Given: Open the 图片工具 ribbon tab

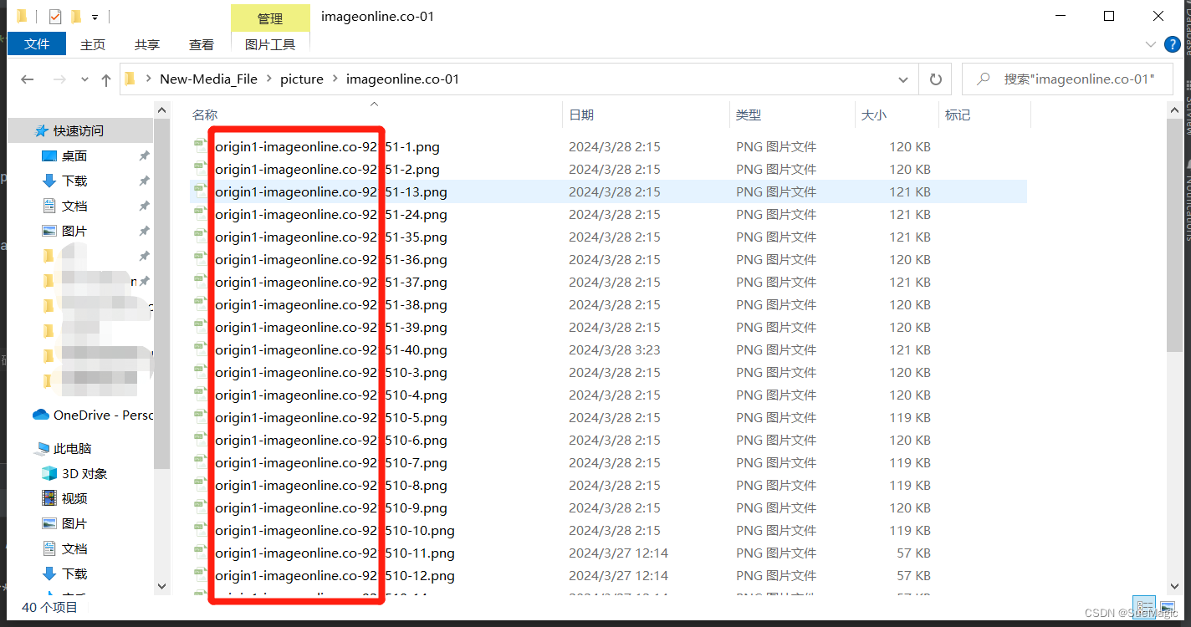Looking at the screenshot, I should 270,44.
